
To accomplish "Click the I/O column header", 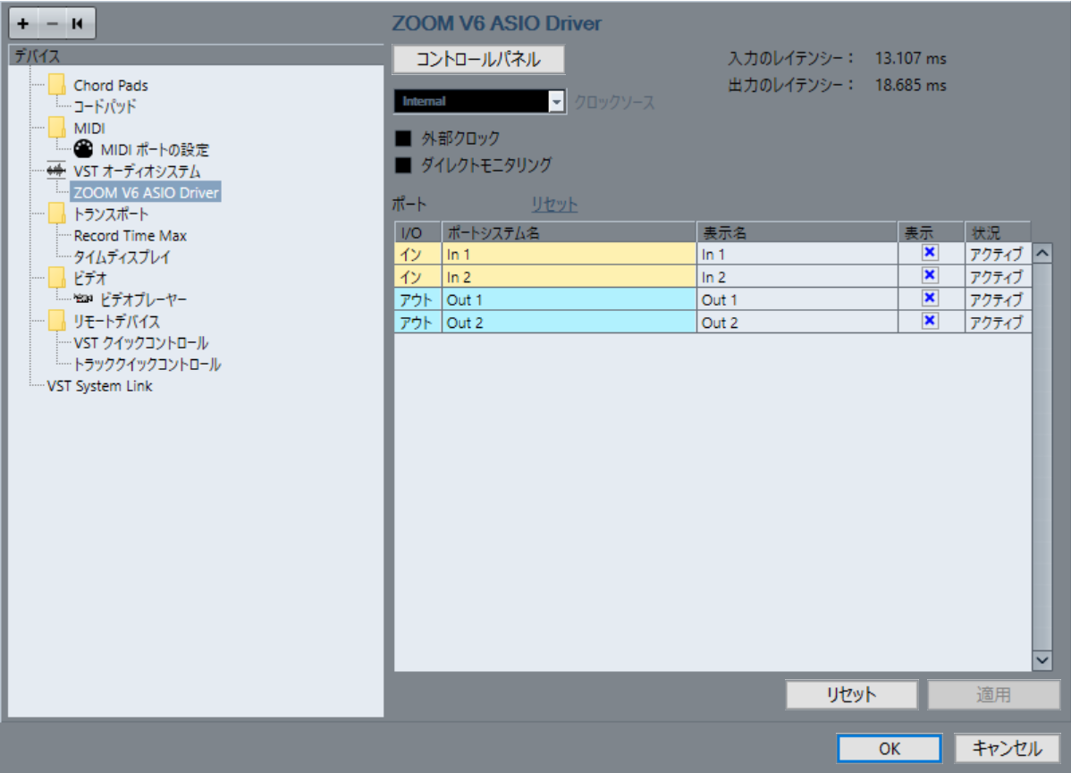I will coord(418,232).
